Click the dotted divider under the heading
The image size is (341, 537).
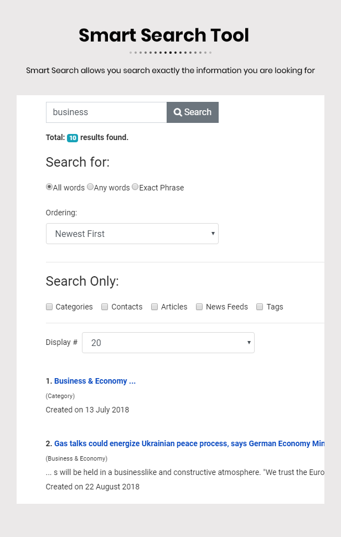(170, 53)
